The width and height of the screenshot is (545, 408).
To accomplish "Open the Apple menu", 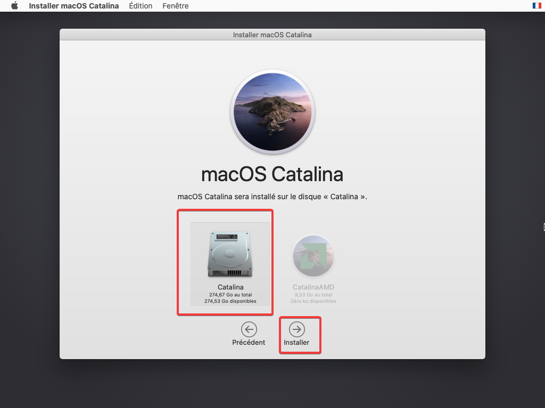I will (x=14, y=6).
